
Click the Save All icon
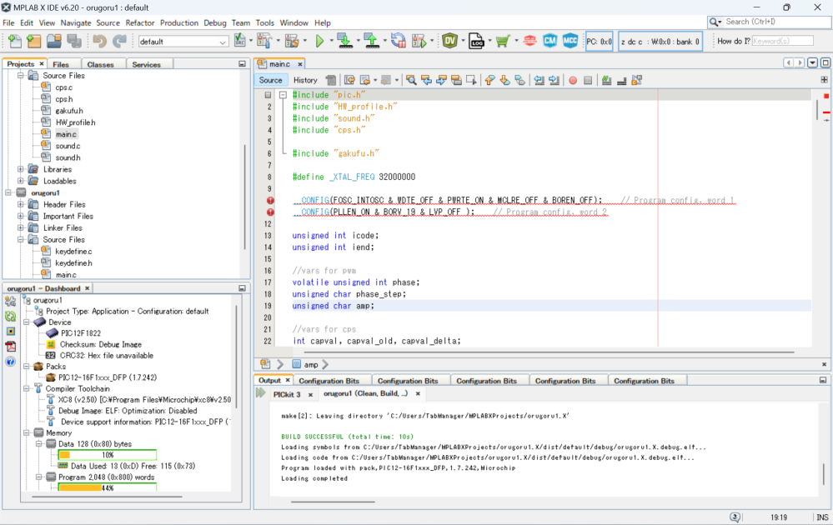[x=74, y=41]
